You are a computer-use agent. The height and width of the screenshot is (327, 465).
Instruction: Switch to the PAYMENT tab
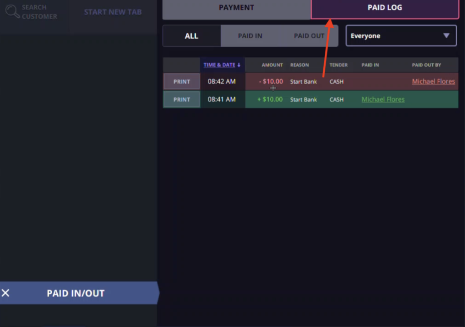tap(236, 8)
